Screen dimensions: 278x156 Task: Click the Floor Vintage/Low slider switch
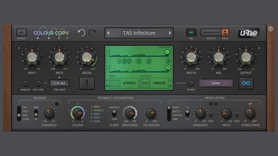pos(114,112)
